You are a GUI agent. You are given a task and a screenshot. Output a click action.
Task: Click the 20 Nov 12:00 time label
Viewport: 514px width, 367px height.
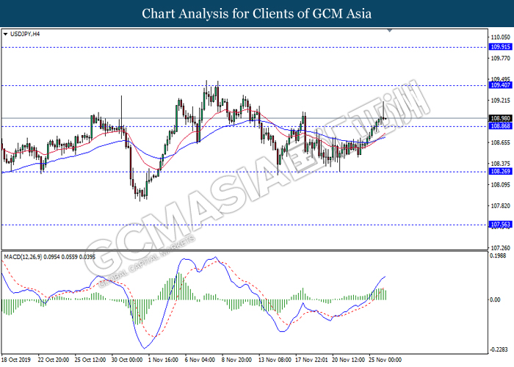tap(348, 360)
